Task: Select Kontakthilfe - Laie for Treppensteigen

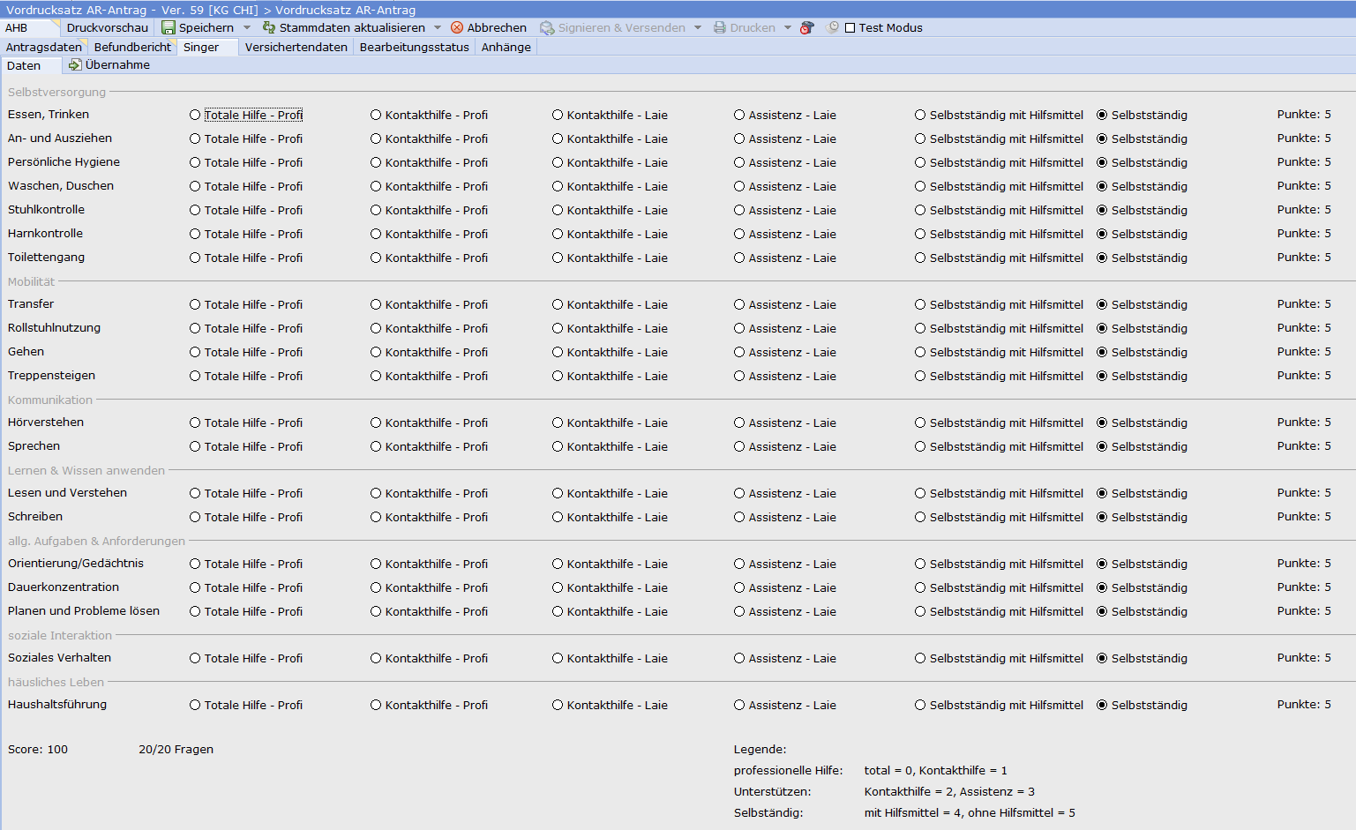Action: point(558,377)
